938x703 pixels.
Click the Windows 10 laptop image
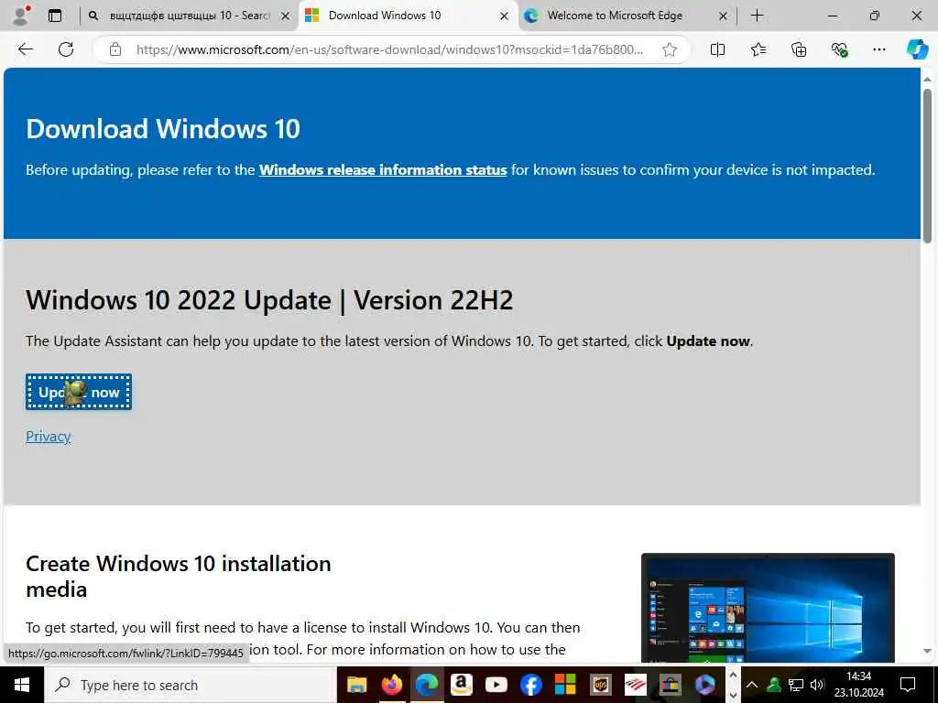(768, 608)
